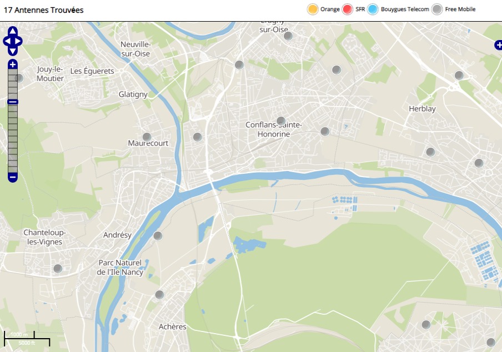Select the antenna marker northeast of the Herblay label

[459, 75]
